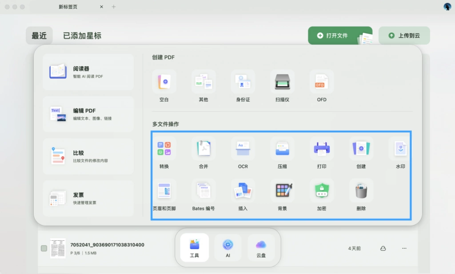Select the 最近 recent tab
This screenshot has width=455, height=274.
point(39,36)
